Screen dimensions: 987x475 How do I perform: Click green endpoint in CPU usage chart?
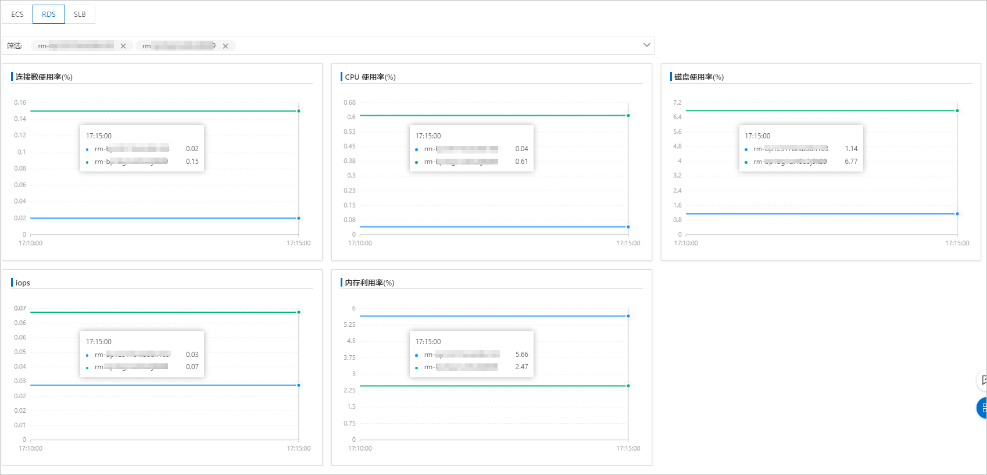[x=628, y=116]
